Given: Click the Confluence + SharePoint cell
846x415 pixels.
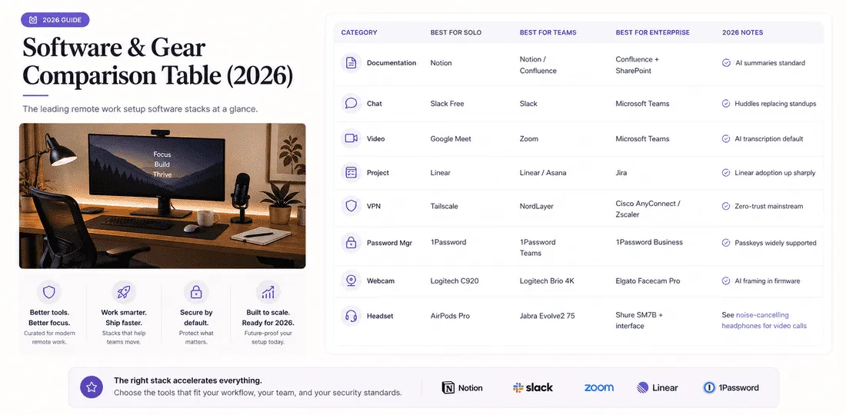Looking at the screenshot, I should point(638,65).
